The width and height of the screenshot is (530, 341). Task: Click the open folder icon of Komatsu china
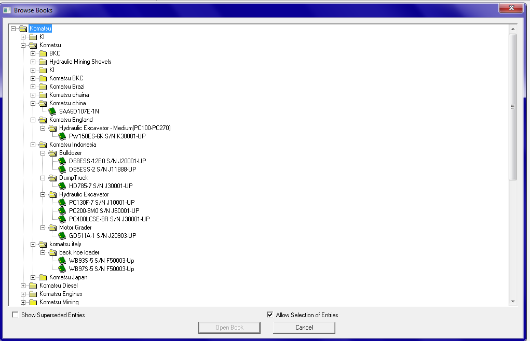(x=43, y=103)
